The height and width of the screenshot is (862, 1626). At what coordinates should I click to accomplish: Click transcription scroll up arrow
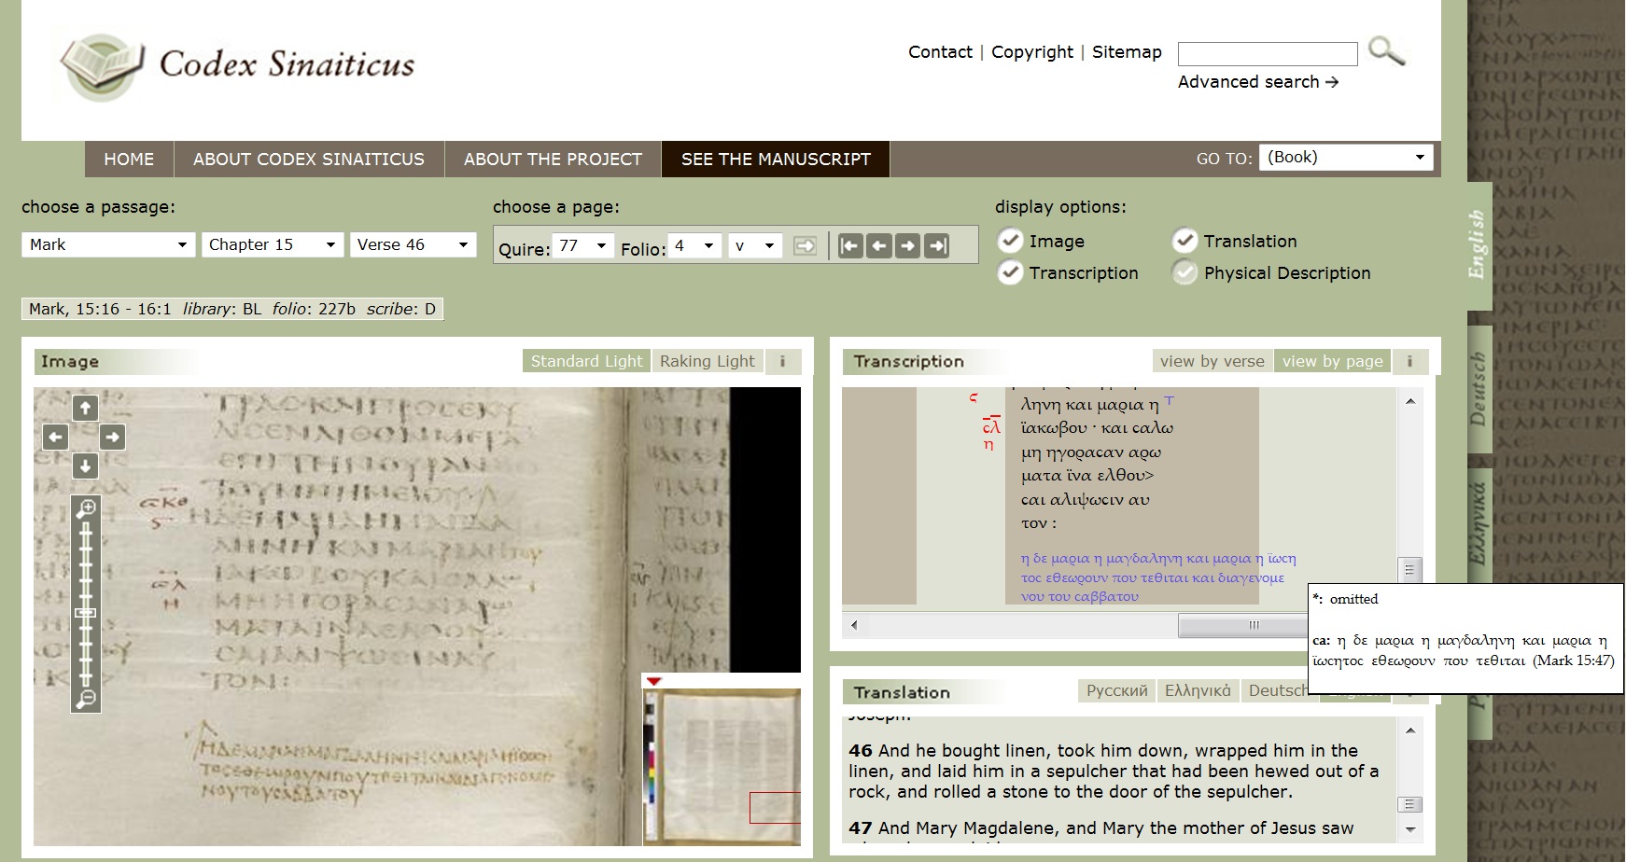click(1409, 401)
